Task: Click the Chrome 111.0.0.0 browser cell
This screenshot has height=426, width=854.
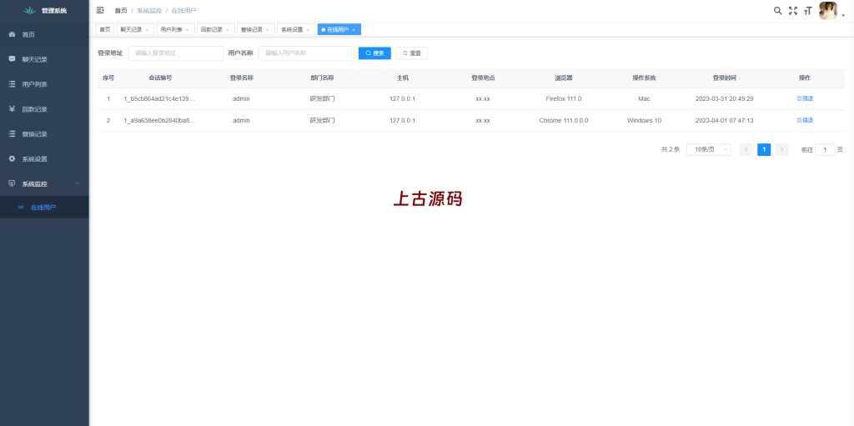Action: coord(564,120)
